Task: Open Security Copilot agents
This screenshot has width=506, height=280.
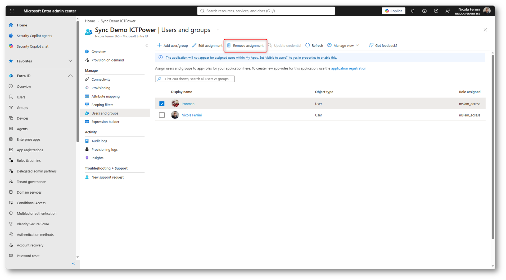Action: 34,36
